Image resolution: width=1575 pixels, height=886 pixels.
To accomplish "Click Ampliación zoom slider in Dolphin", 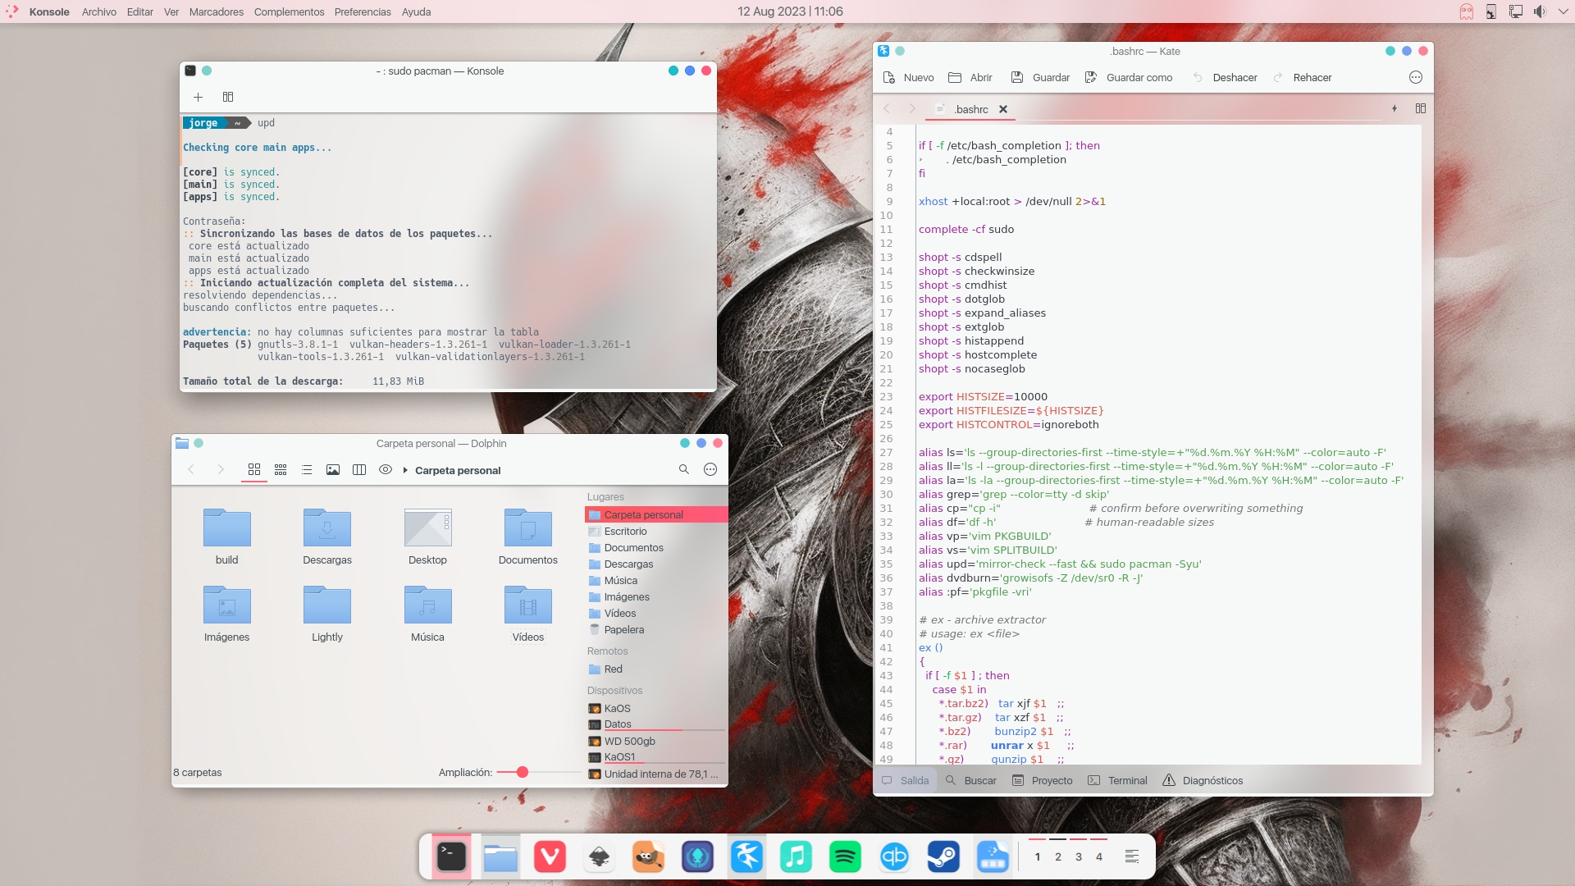I will 523,773.
